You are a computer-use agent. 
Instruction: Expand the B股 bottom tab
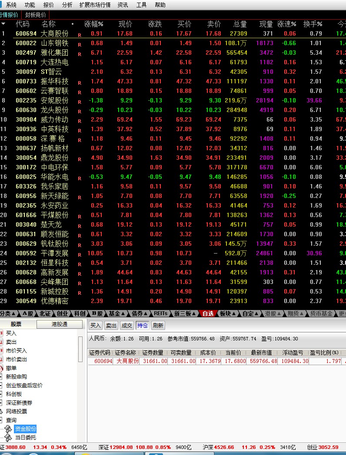(x=98, y=313)
